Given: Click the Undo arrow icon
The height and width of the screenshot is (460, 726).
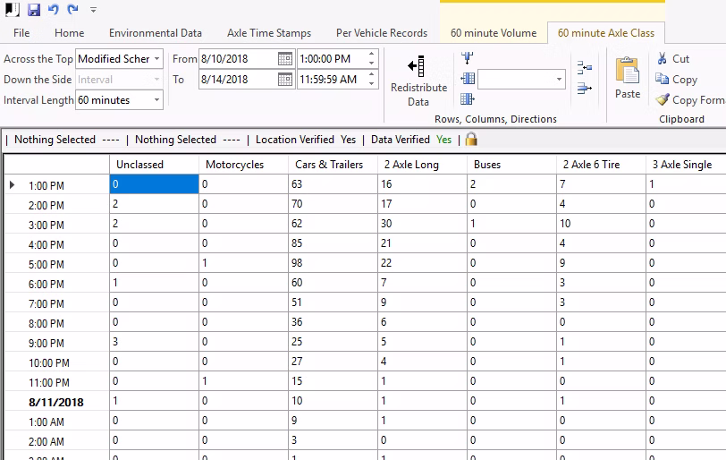Looking at the screenshot, I should (54, 9).
